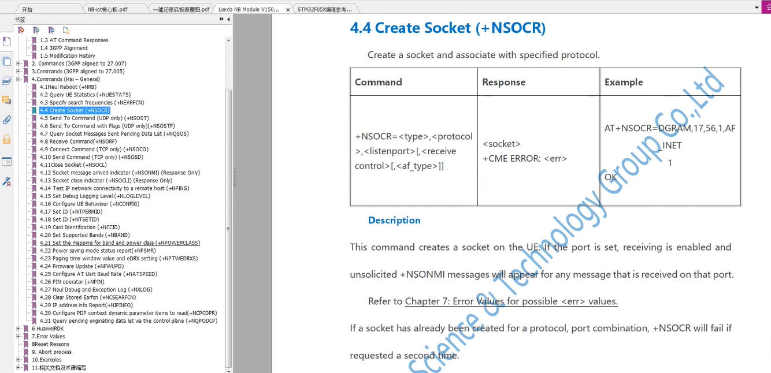Open bookmark 1.4 3GPP Alignment
Image resolution: width=771 pixels, height=373 pixels.
64,48
